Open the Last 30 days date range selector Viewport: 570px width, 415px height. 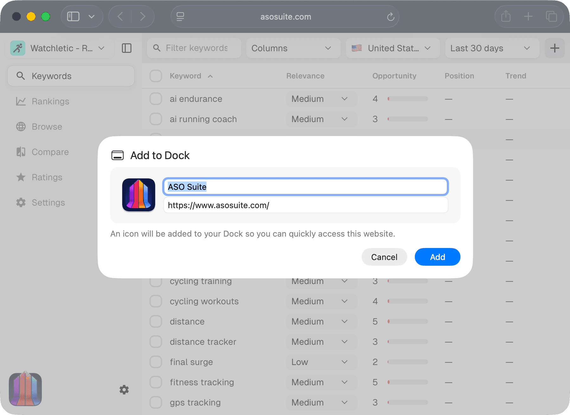492,48
